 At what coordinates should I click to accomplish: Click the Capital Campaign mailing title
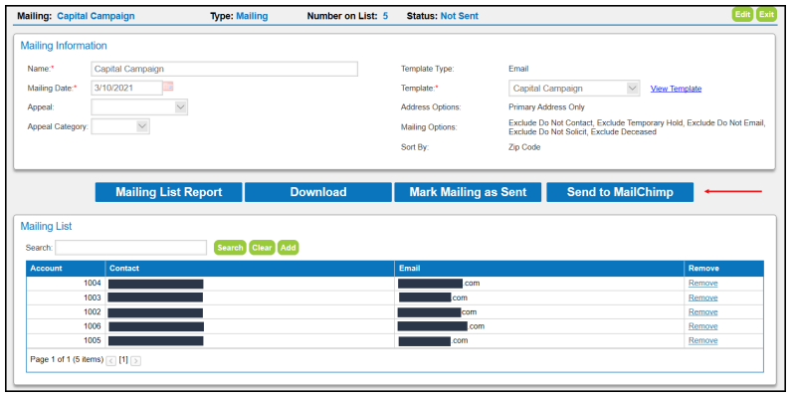click(96, 16)
